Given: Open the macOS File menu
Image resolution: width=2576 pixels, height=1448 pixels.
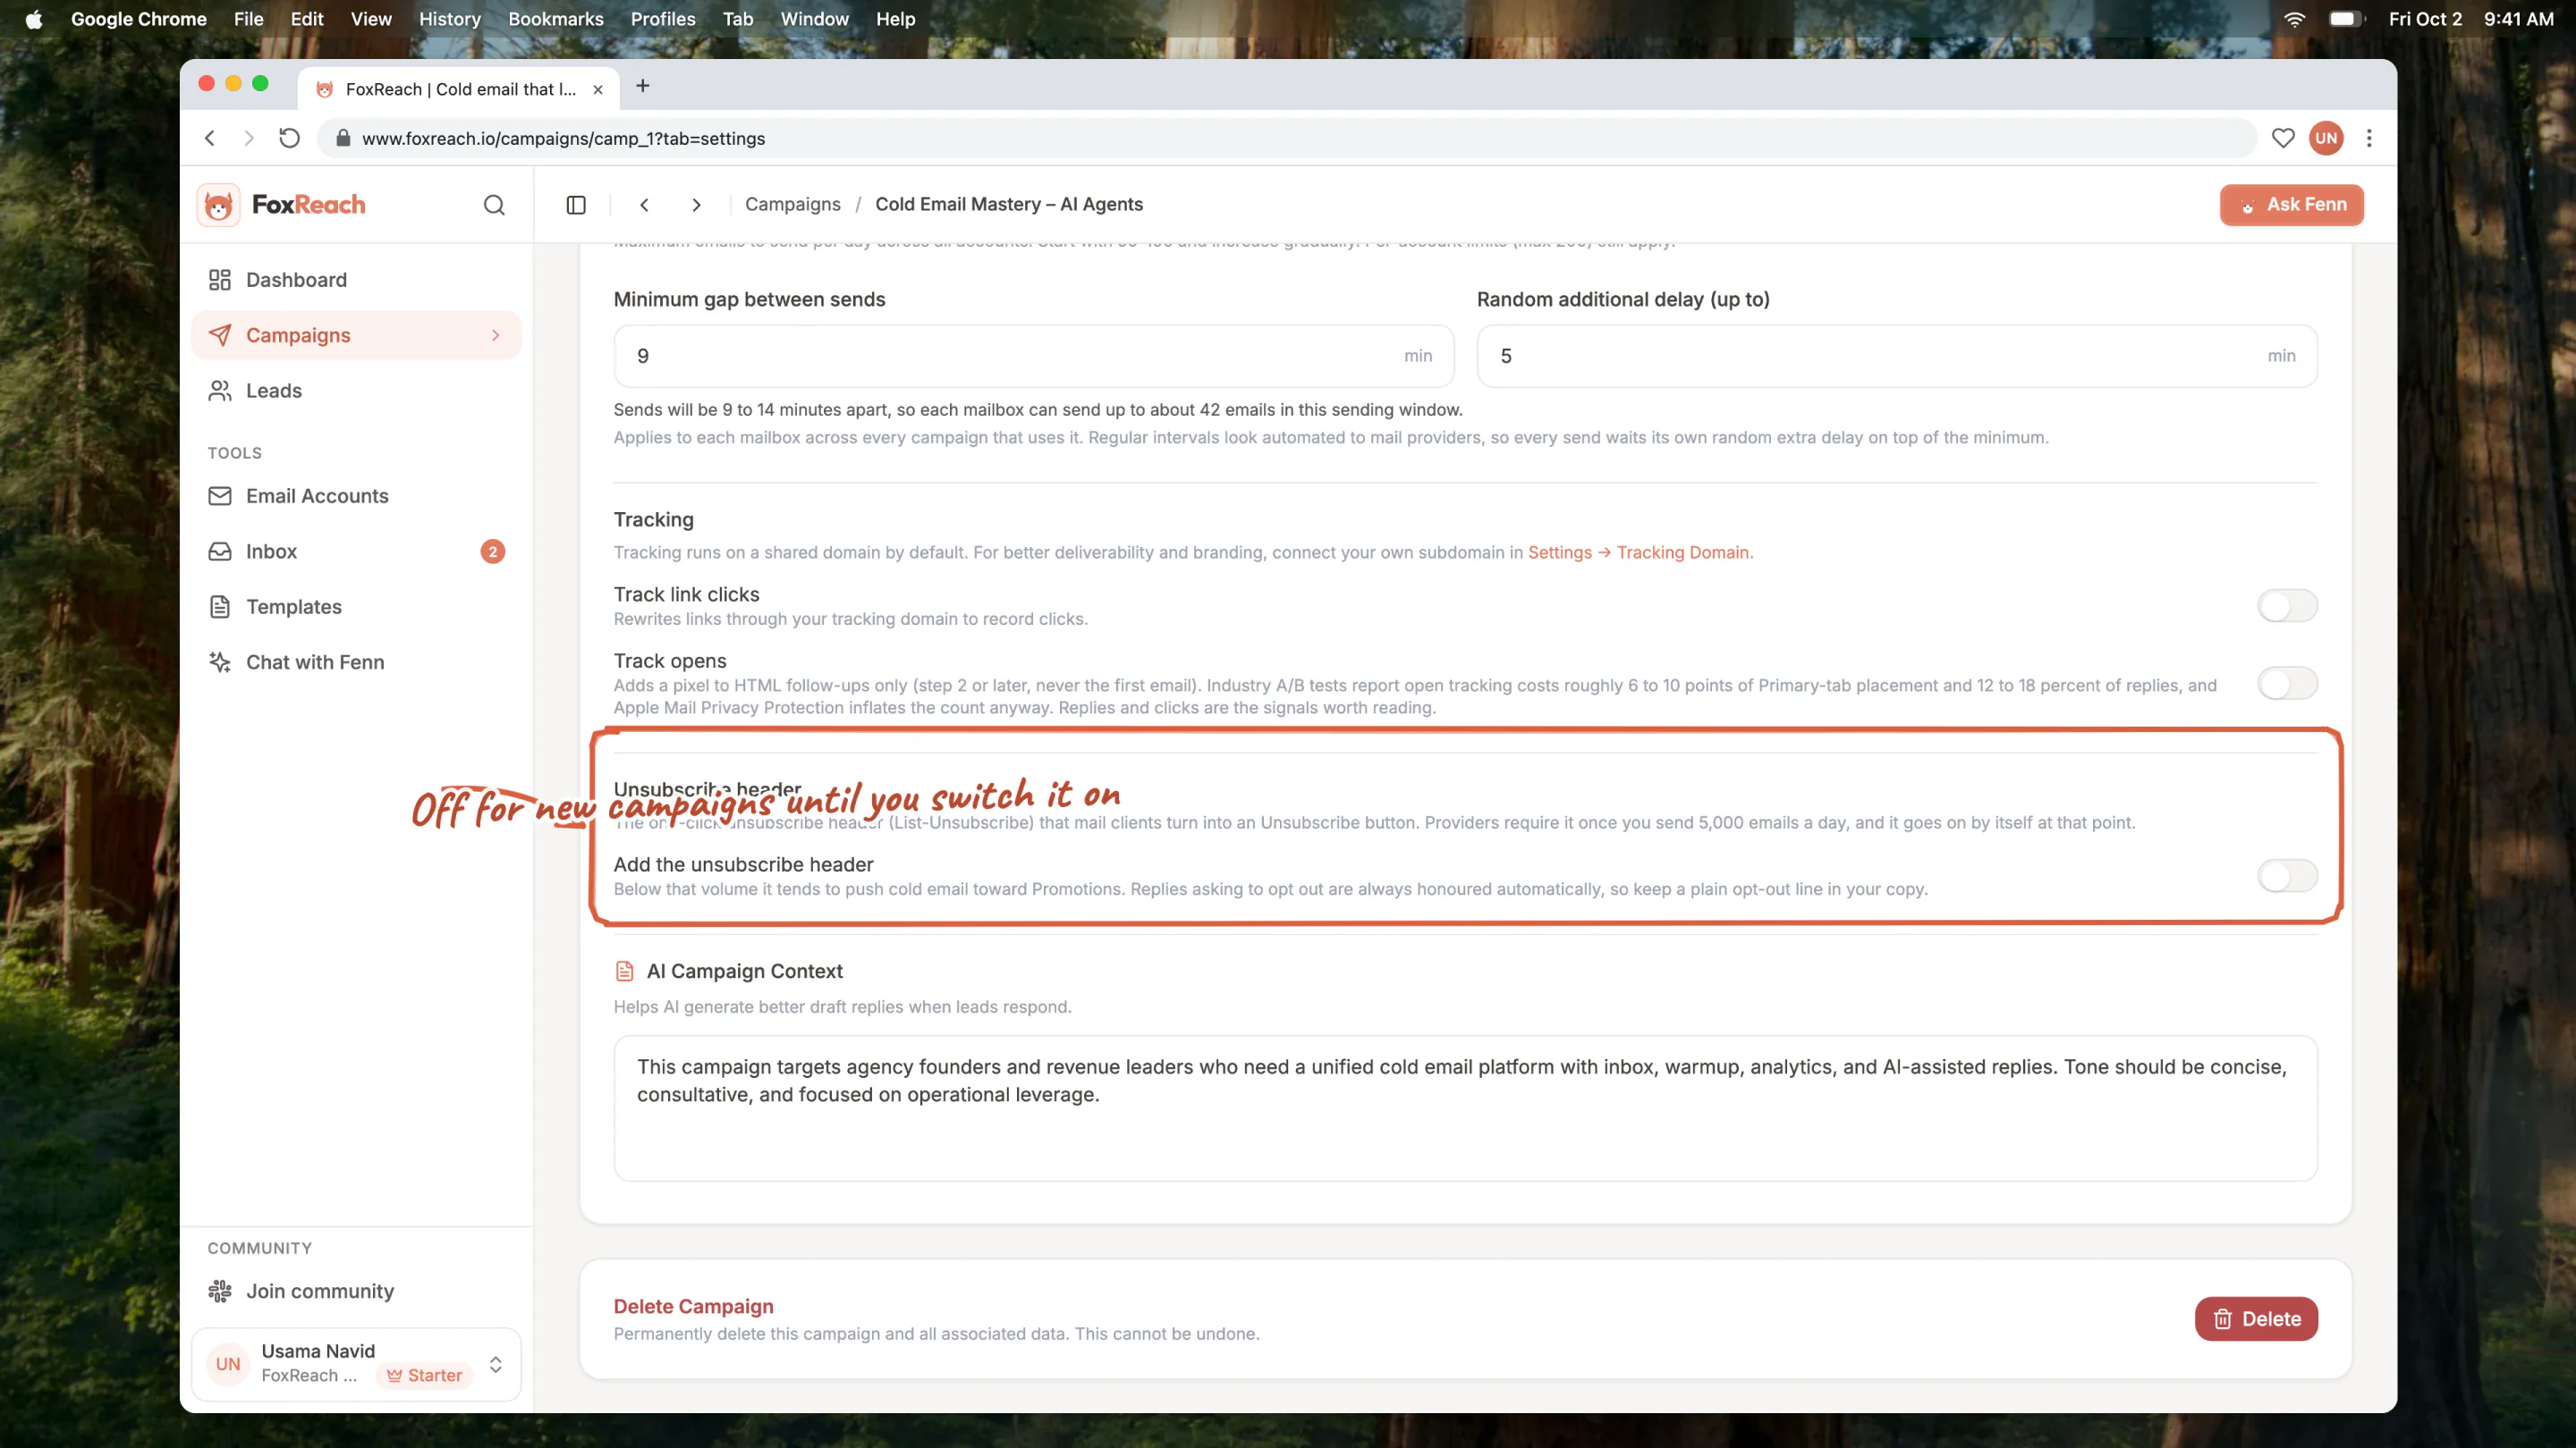Looking at the screenshot, I should pos(248,19).
